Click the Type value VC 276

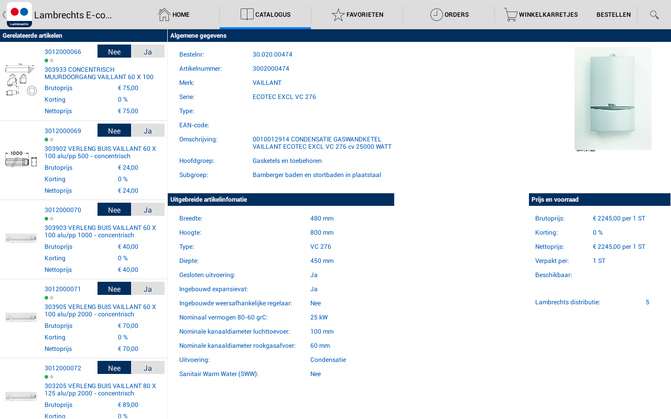(321, 247)
